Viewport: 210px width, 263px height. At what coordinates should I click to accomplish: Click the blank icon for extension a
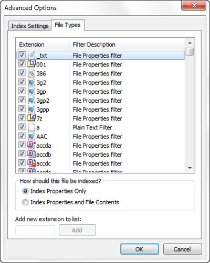click(x=31, y=127)
